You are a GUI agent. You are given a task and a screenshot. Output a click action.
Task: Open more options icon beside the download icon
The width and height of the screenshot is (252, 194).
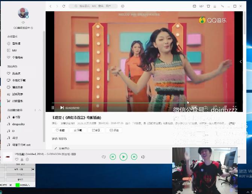click(27, 159)
